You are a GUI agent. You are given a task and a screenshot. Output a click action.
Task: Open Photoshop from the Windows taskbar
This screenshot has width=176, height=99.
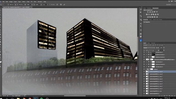click(x=35, y=98)
